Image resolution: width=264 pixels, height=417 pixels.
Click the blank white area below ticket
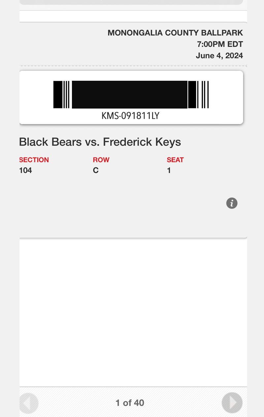pos(132,311)
